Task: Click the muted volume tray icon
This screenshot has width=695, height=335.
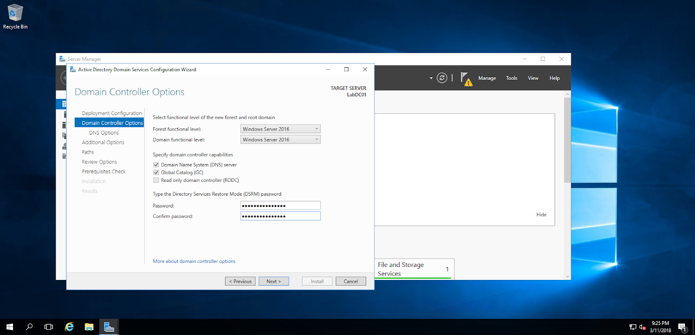Action: 642,327
